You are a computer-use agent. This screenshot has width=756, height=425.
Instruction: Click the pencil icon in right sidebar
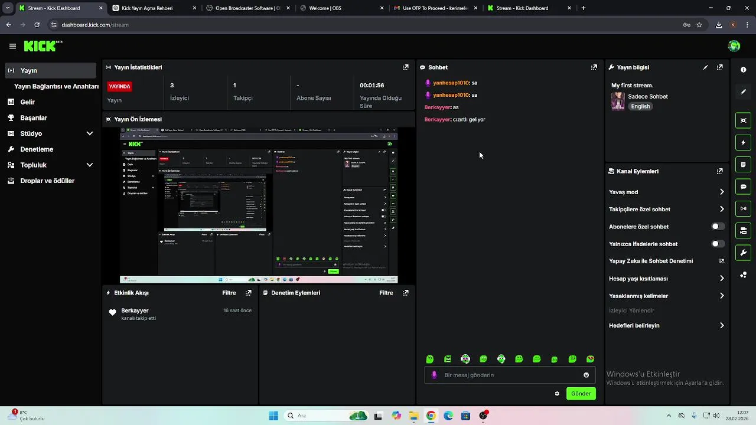[x=743, y=91]
